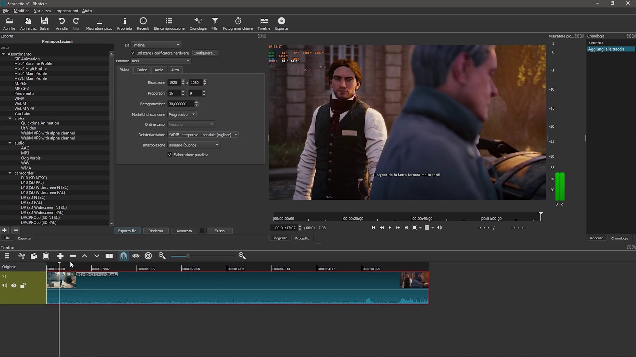This screenshot has height=357, width=636.
Task: Undo with the Annulla icon
Action: pyautogui.click(x=62, y=21)
